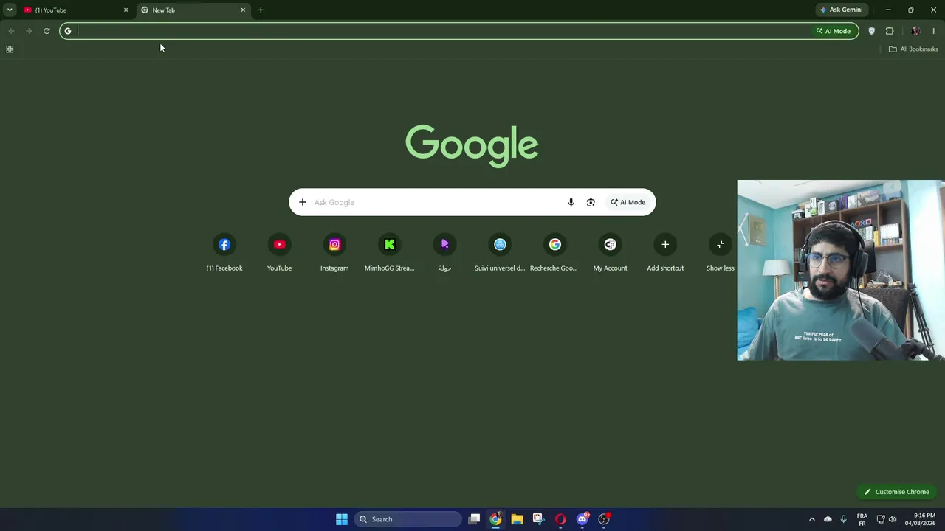This screenshot has width=945, height=531.
Task: Switch to the (1) YouTube tab
Action: [x=74, y=10]
